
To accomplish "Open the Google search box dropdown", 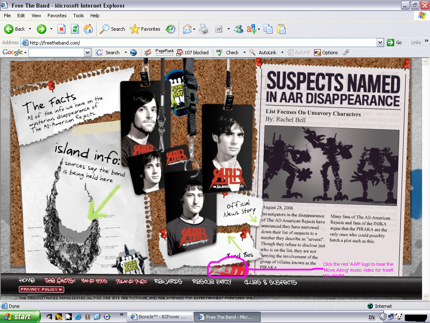I will [87, 53].
